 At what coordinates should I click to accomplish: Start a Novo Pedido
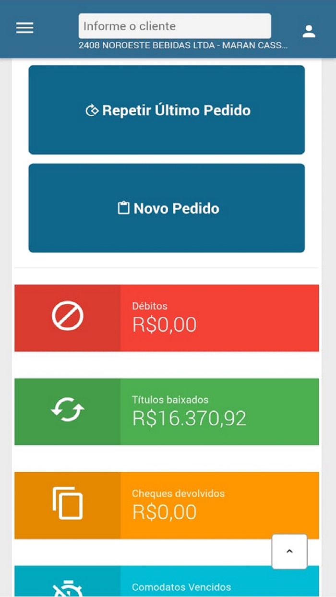point(167,208)
